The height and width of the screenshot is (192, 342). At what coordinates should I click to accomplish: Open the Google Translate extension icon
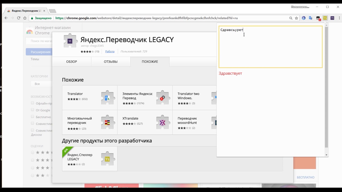[310, 18]
